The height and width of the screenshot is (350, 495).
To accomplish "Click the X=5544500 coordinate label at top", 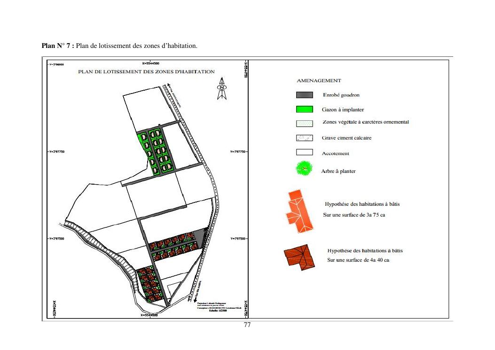I will 150,63.
